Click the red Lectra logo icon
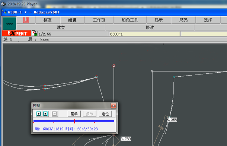The width and height of the screenshot is (227, 146). [x=26, y=20]
